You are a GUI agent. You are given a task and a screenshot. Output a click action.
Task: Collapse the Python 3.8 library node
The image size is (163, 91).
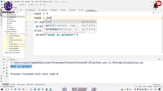6,34
